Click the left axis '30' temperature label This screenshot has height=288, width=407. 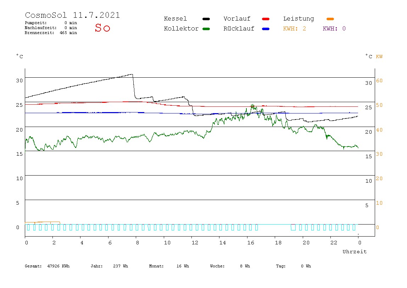(x=19, y=81)
